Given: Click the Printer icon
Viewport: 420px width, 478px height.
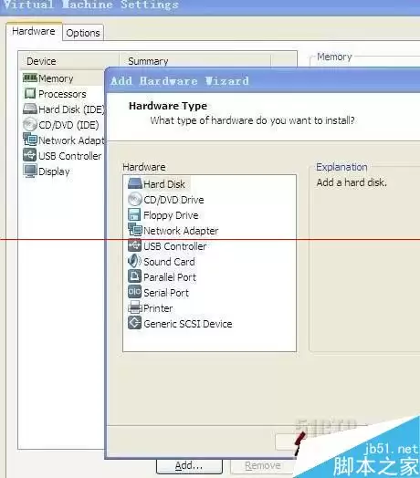Looking at the screenshot, I should pos(134,307).
